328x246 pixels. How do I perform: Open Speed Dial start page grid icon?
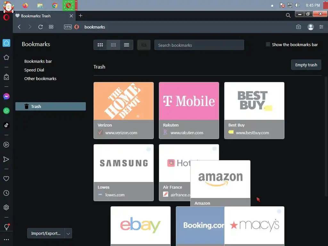point(51,27)
